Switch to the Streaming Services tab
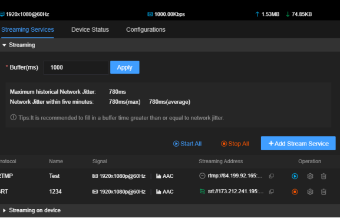Viewport: 340px width, 218px height. coord(28,29)
